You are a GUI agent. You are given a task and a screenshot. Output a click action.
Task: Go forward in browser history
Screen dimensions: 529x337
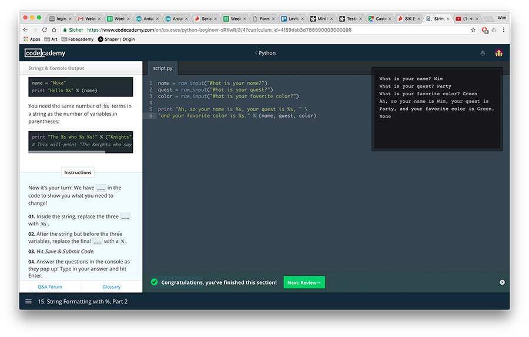click(35, 30)
